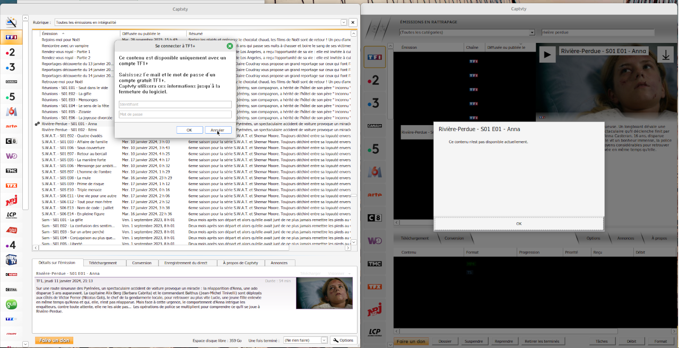Viewport: 679px width, 348px height.
Task: Open the M6 channel listings
Action: 11,112
